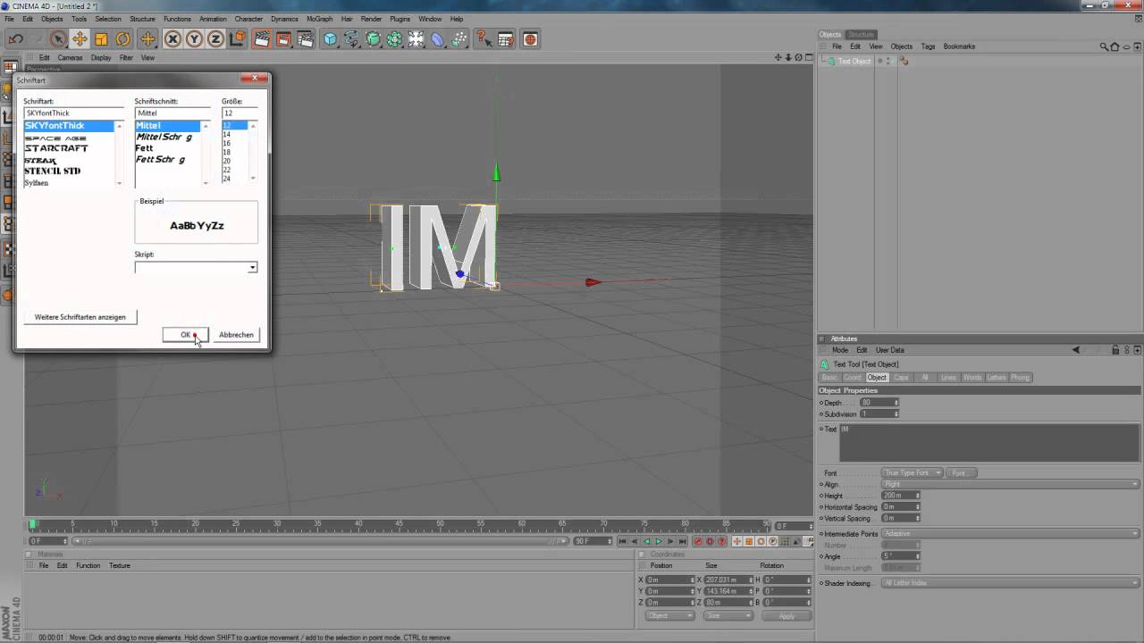
Task: Toggle the Y axis lock
Action: [x=194, y=39]
